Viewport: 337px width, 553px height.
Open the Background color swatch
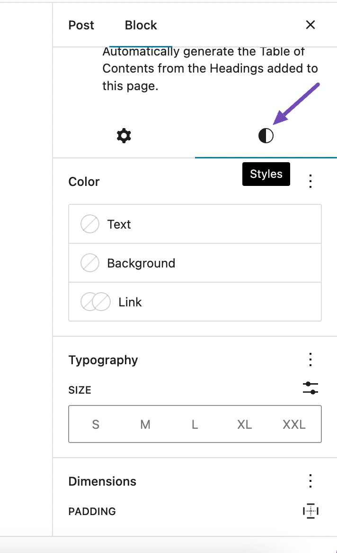tap(89, 263)
